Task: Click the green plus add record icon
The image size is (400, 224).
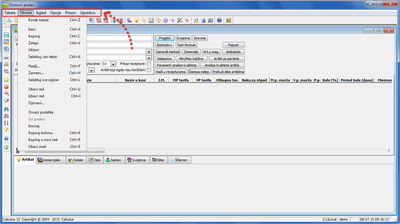Action: point(6,80)
